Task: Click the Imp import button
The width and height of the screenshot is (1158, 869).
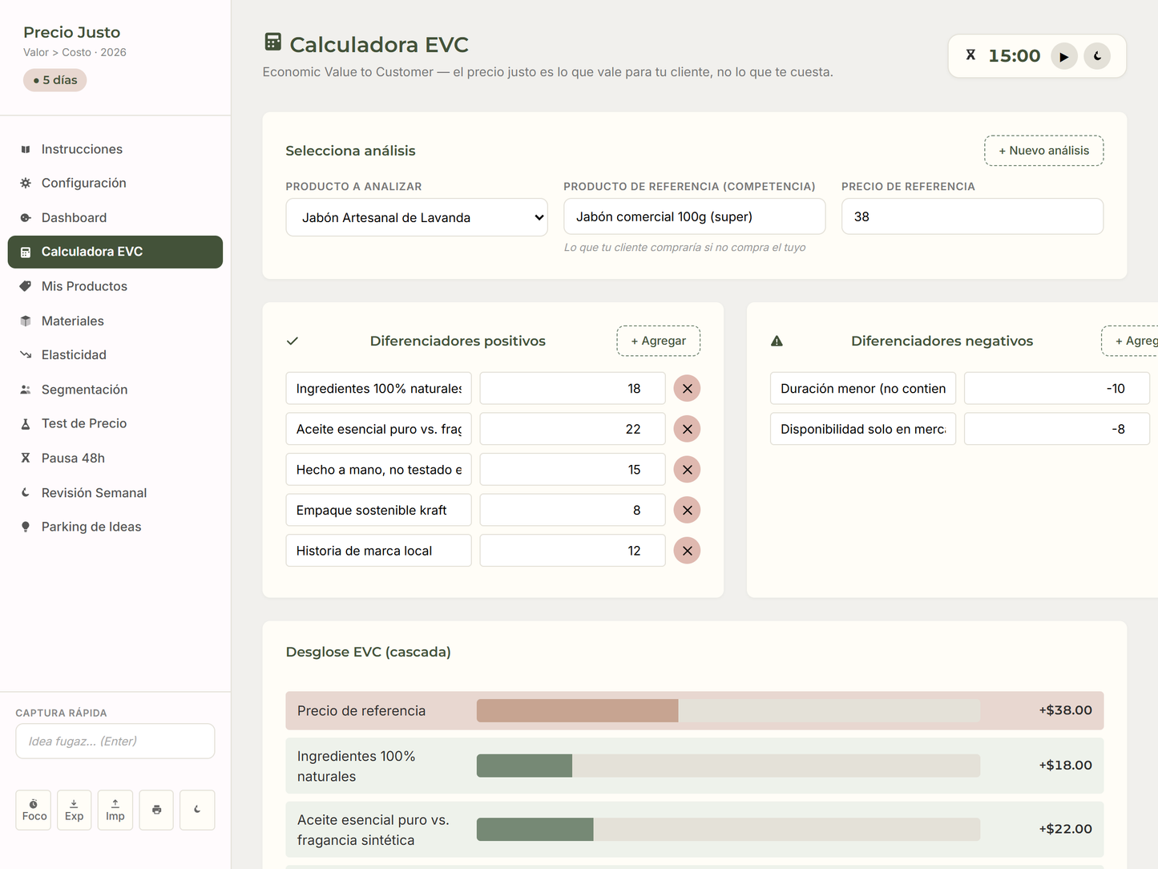Action: tap(115, 810)
